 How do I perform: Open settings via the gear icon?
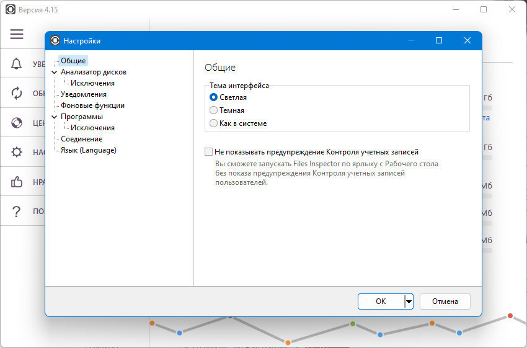pyautogui.click(x=17, y=152)
